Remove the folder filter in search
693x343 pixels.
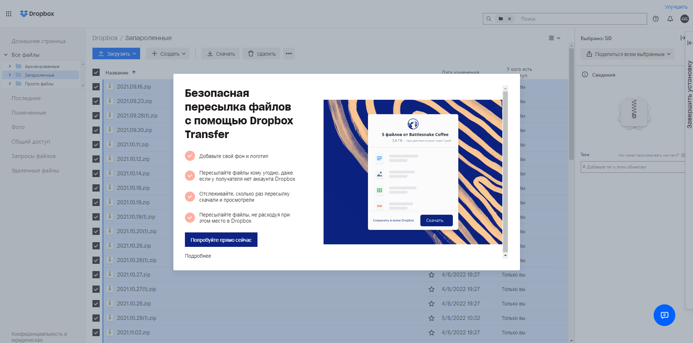tap(510, 19)
